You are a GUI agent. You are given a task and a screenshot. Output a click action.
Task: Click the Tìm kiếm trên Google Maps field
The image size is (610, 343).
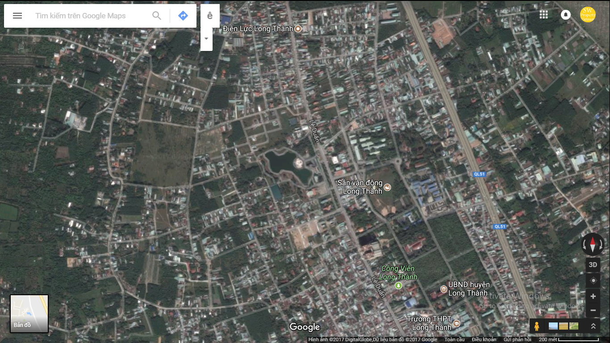pyautogui.click(x=89, y=16)
